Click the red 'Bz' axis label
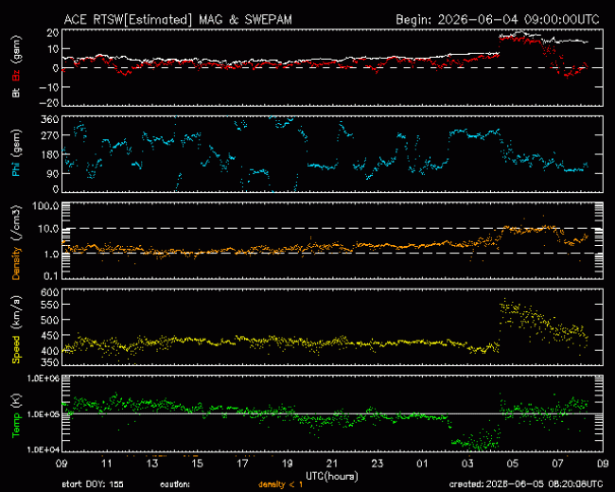 (x=16, y=76)
